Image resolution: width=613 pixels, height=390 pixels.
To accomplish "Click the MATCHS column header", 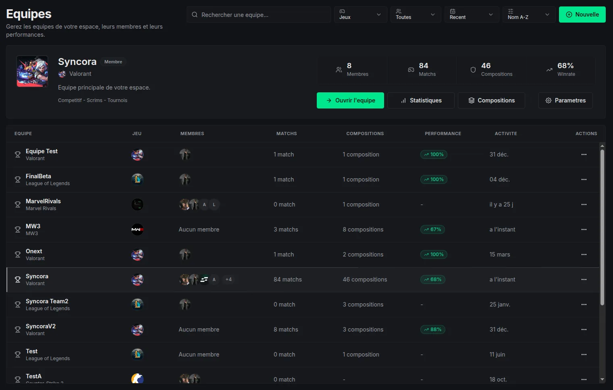I will (x=287, y=133).
